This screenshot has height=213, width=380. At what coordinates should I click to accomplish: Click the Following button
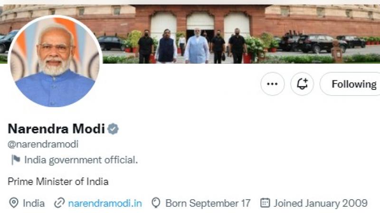[x=352, y=84]
